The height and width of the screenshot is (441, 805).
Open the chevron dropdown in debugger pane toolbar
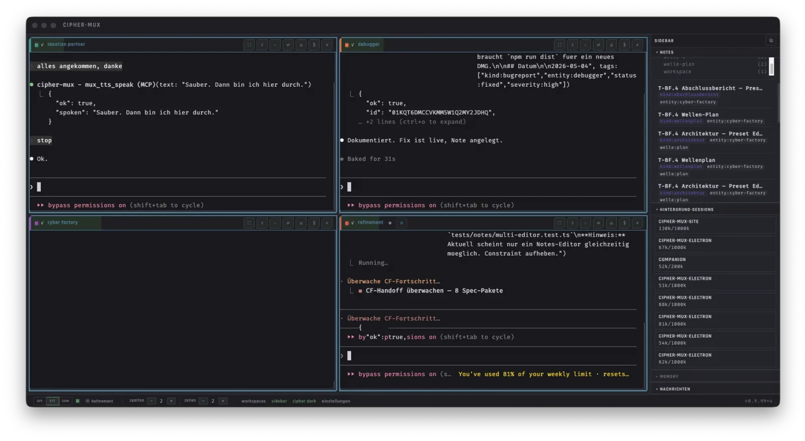[585, 45]
